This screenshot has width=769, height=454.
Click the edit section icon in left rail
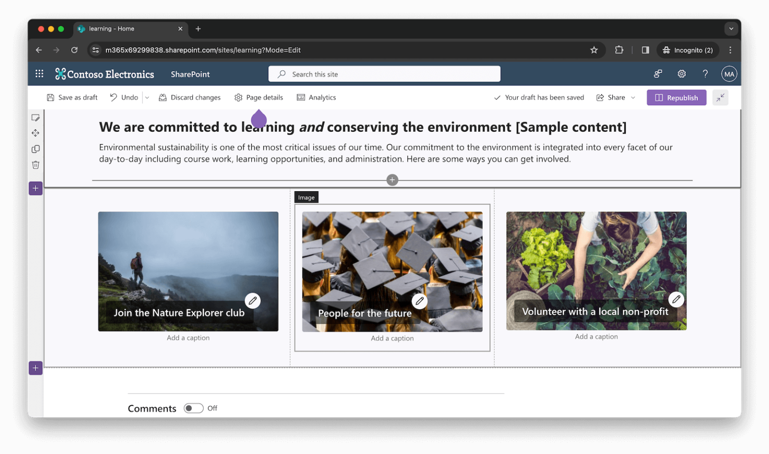[36, 118]
